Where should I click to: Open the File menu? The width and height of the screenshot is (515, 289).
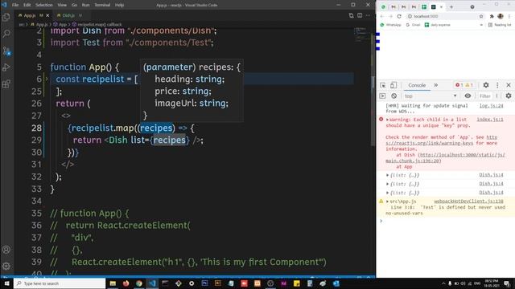[x=15, y=5]
